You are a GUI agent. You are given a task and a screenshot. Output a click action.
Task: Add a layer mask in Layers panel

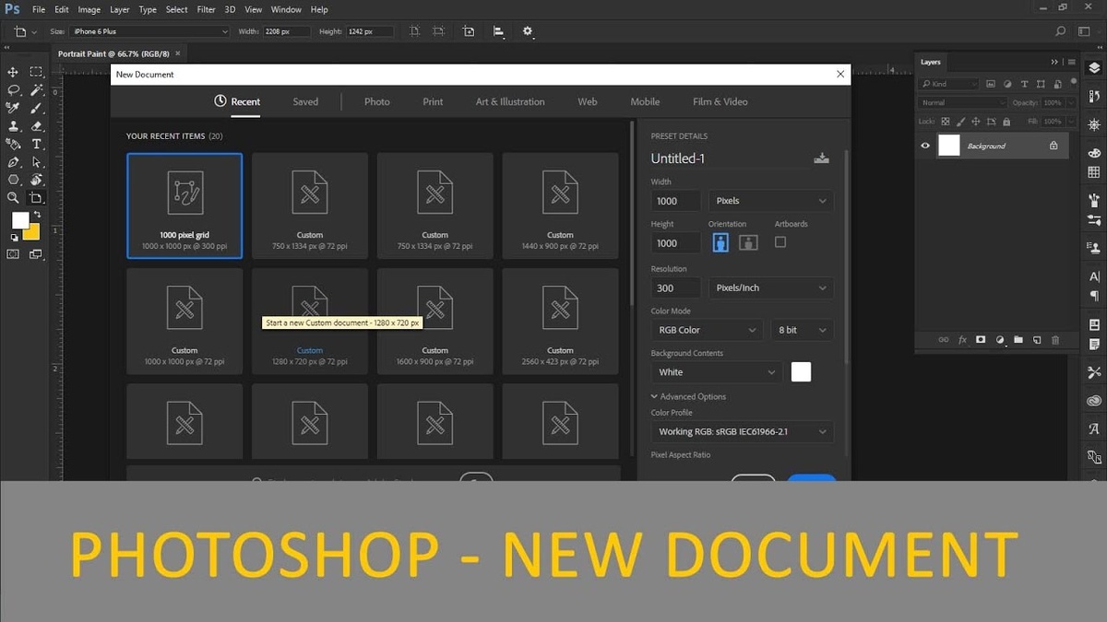coord(981,340)
